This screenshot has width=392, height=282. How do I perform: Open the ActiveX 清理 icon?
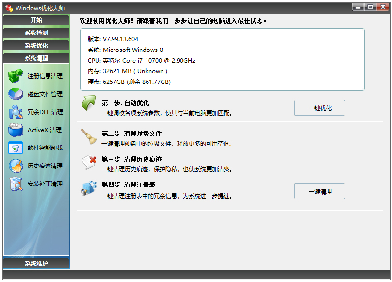pyautogui.click(x=16, y=130)
